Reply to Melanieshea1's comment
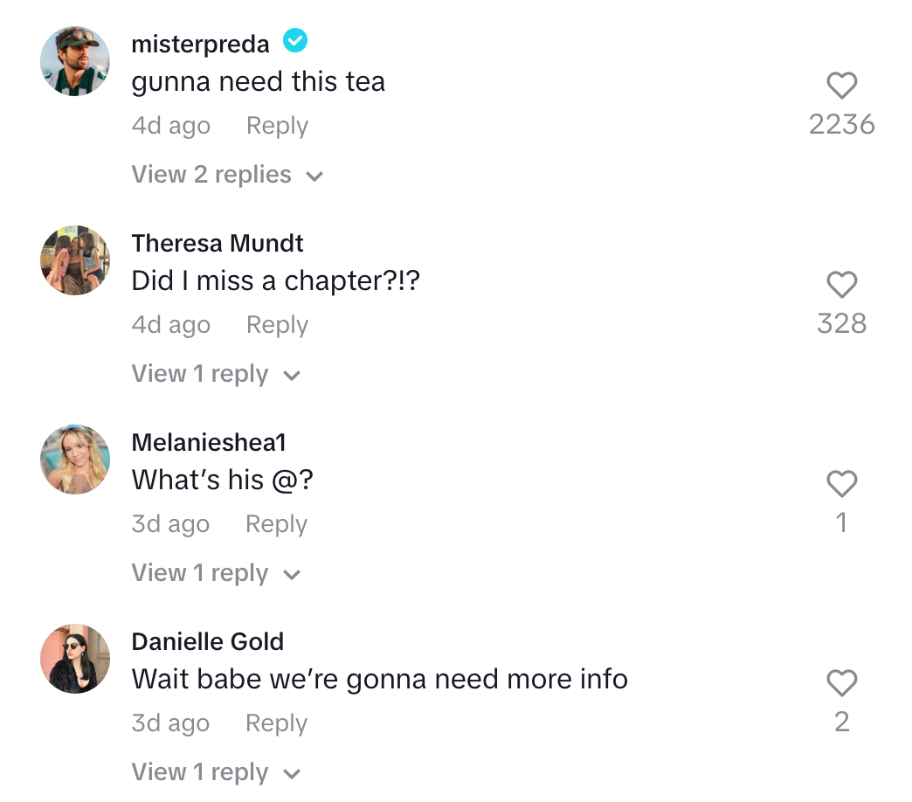The width and height of the screenshot is (912, 802). [276, 523]
